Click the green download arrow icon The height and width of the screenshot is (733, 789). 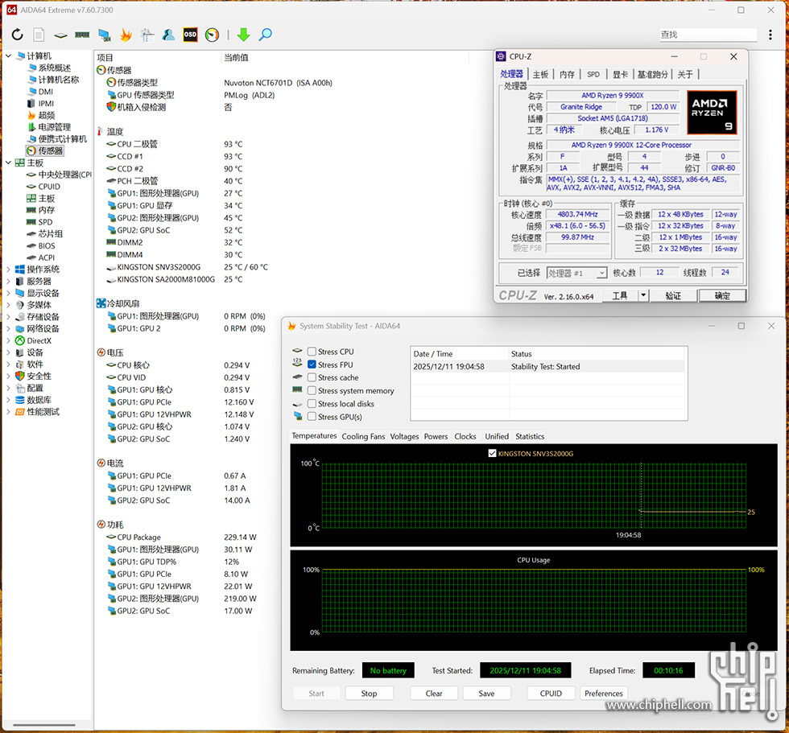click(x=243, y=35)
